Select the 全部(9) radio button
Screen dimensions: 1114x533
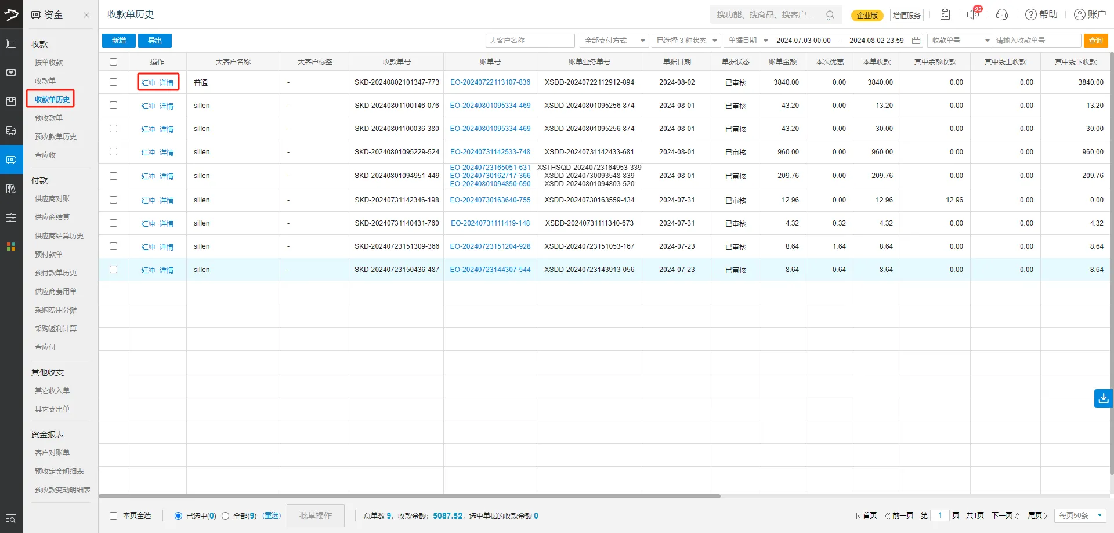pos(226,516)
